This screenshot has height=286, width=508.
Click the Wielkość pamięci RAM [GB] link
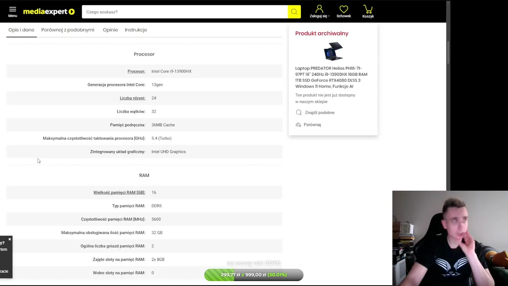(x=119, y=193)
